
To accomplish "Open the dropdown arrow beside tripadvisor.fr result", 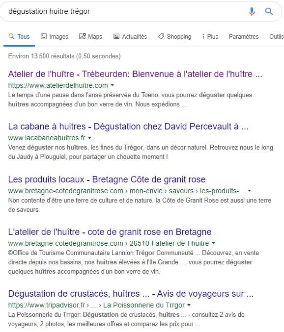I will 189,305.
